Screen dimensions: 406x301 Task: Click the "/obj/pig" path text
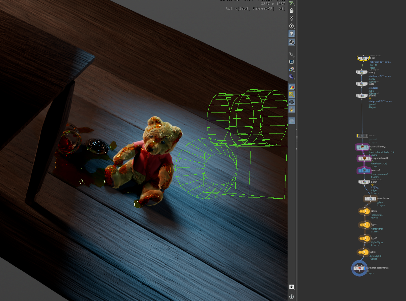point(375,188)
